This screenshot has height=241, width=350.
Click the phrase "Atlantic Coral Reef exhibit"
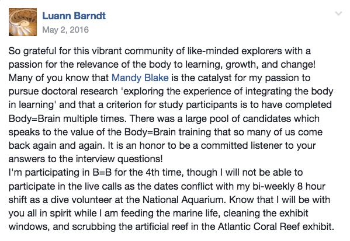tap(276, 227)
